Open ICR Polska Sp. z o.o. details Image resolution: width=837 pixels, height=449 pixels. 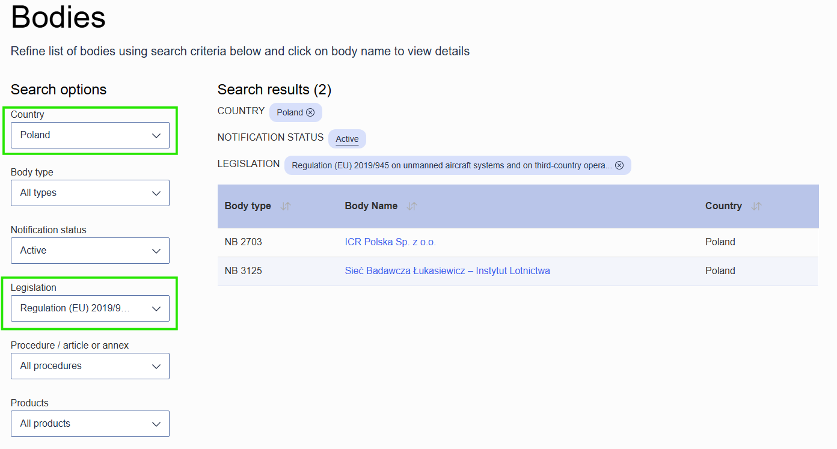point(390,242)
